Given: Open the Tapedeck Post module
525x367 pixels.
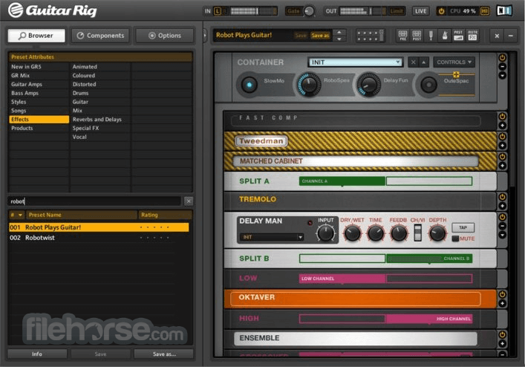Looking at the screenshot, I should pos(417,35).
